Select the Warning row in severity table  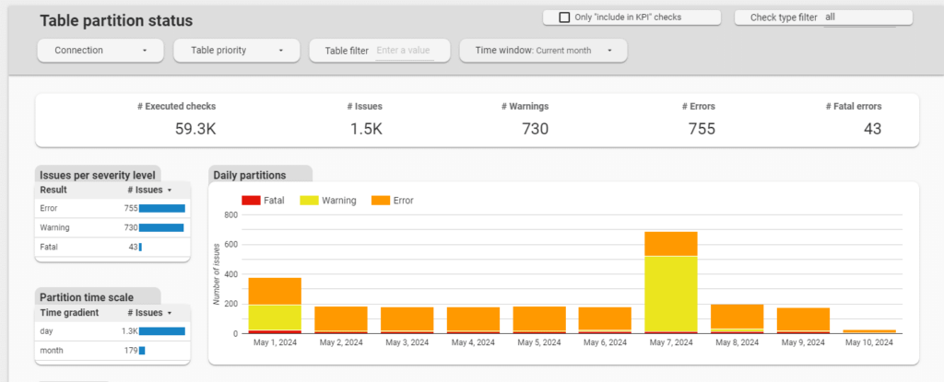pyautogui.click(x=112, y=227)
